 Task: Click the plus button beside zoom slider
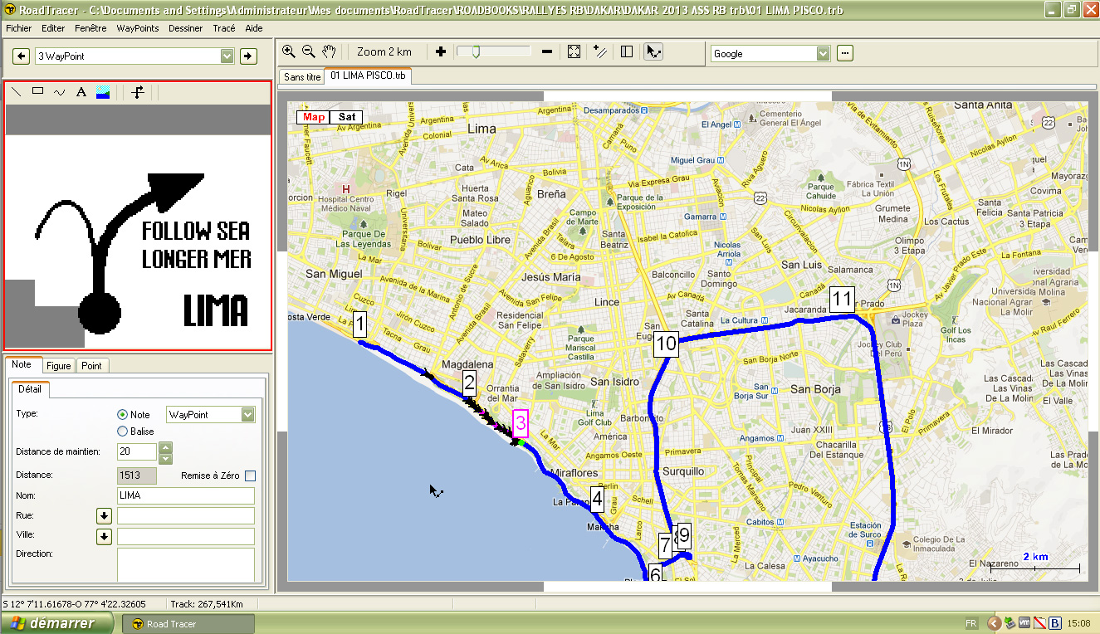[x=441, y=51]
